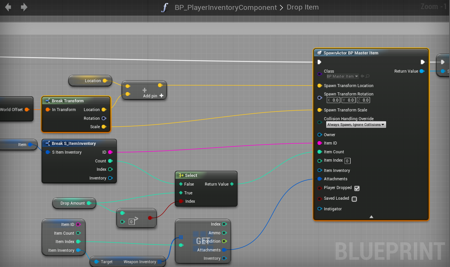Enable the Saved Loaded checkbox
Viewport: 450px width, 267px height.
(354, 199)
